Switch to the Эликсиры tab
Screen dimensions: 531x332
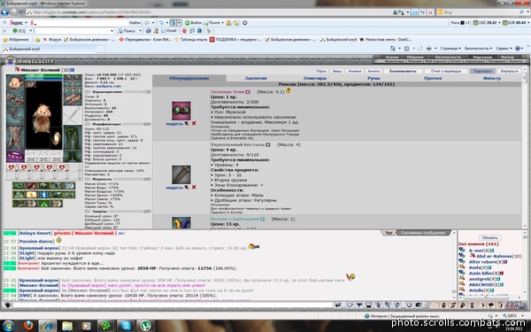click(314, 78)
